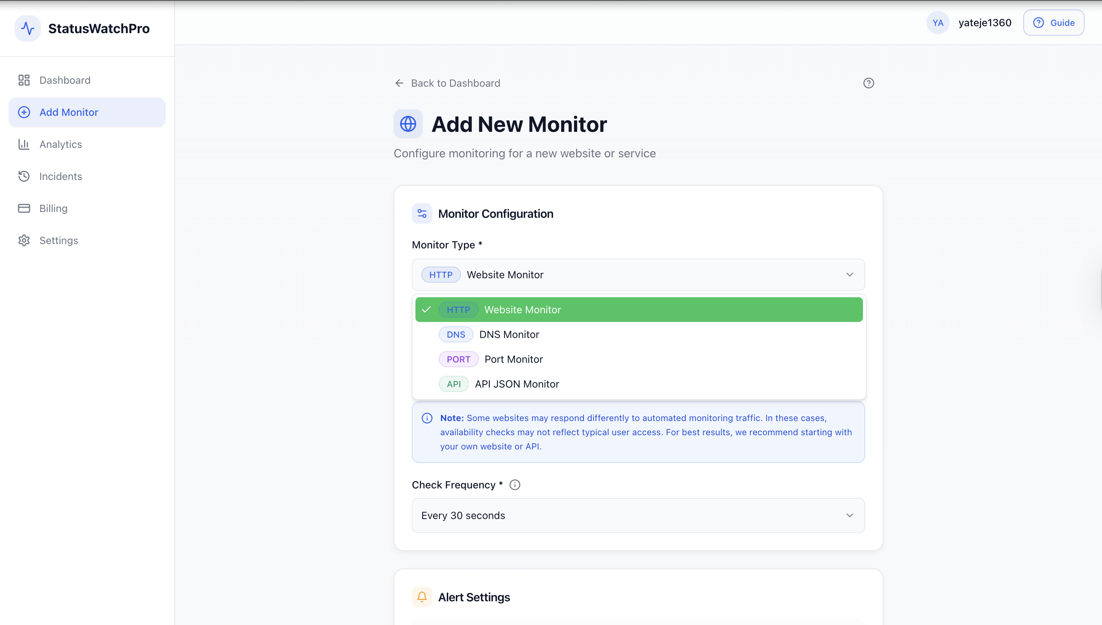The height and width of the screenshot is (625, 1102).
Task: Open Incidents from the sidebar
Action: (x=60, y=176)
